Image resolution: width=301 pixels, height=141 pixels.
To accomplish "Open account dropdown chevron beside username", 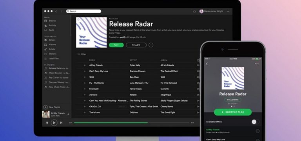I will click(x=228, y=12).
